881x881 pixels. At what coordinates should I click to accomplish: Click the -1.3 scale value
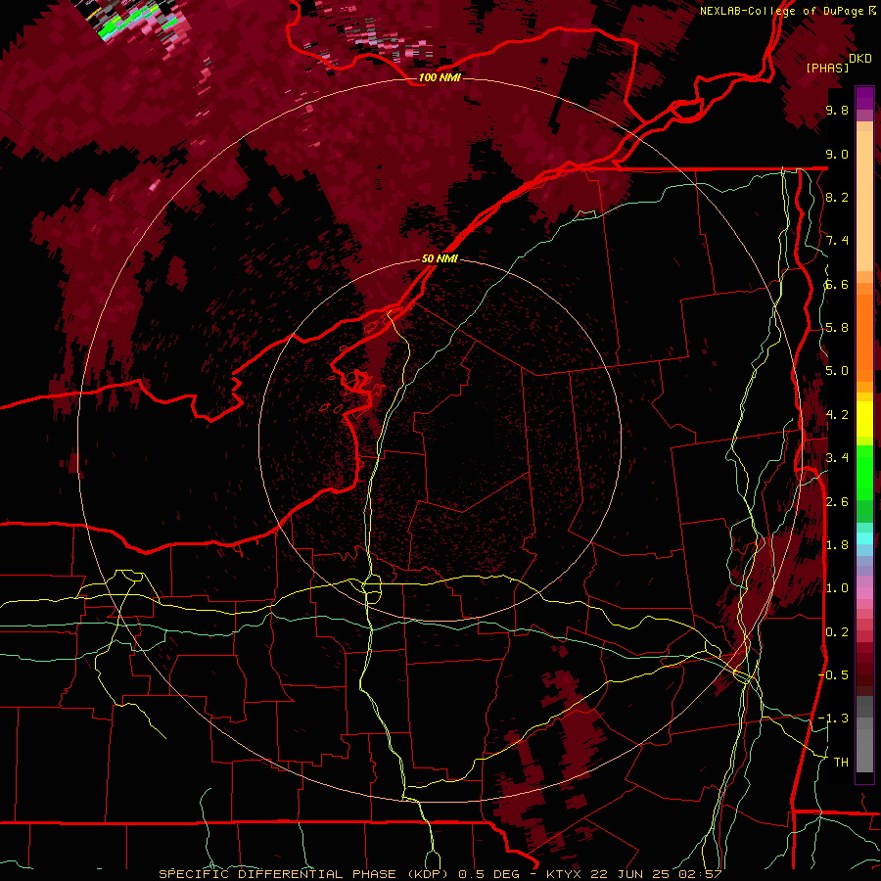[833, 719]
